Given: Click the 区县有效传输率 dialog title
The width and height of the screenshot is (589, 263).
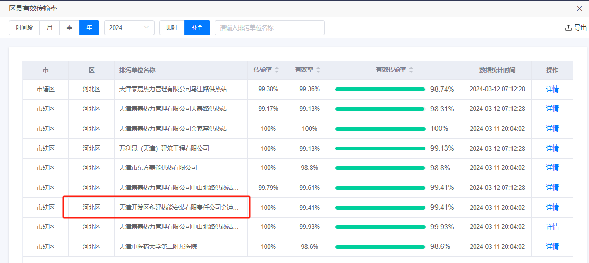Looking at the screenshot, I should pos(34,8).
